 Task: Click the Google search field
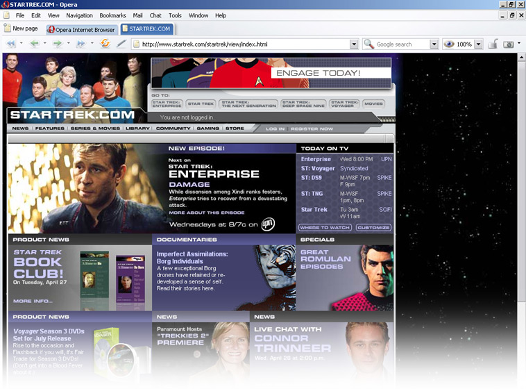pyautogui.click(x=402, y=44)
